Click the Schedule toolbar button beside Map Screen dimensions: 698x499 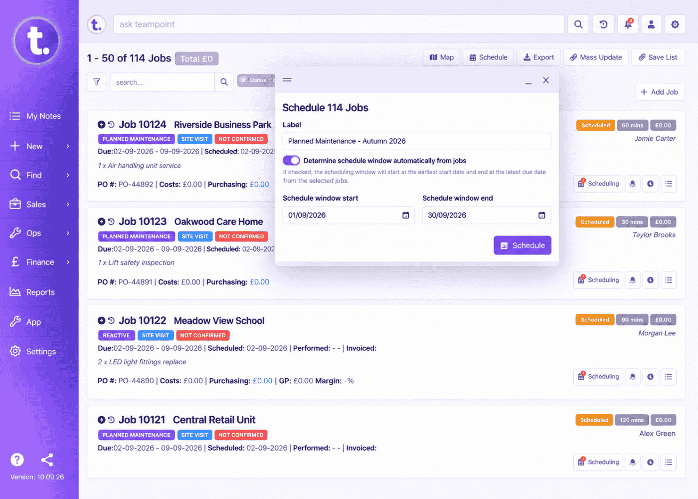tap(489, 57)
